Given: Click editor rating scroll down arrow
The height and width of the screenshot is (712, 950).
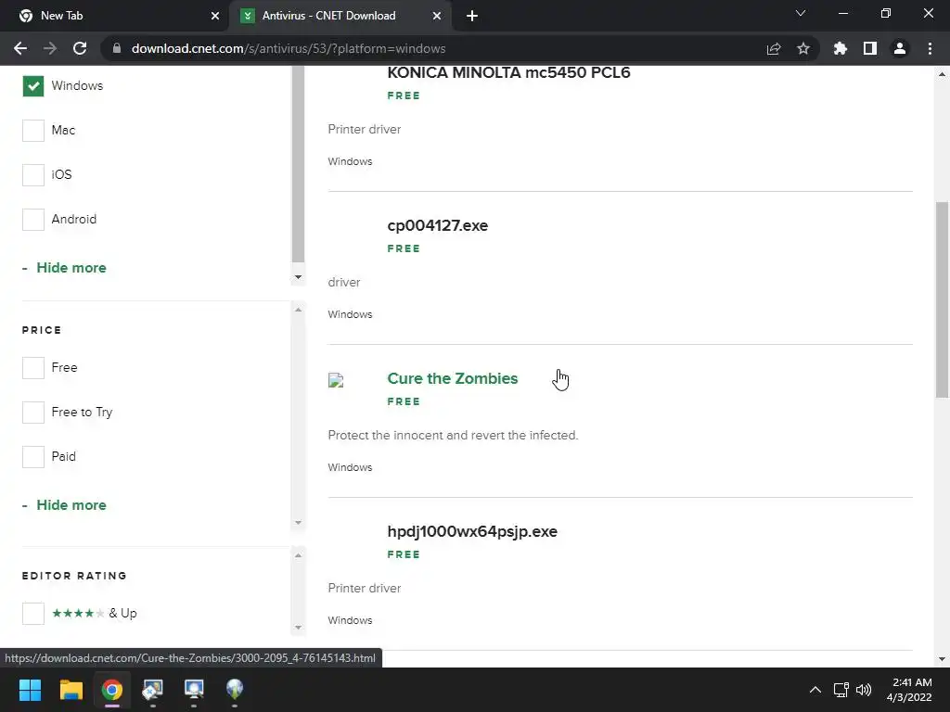Looking at the screenshot, I should point(298,628).
